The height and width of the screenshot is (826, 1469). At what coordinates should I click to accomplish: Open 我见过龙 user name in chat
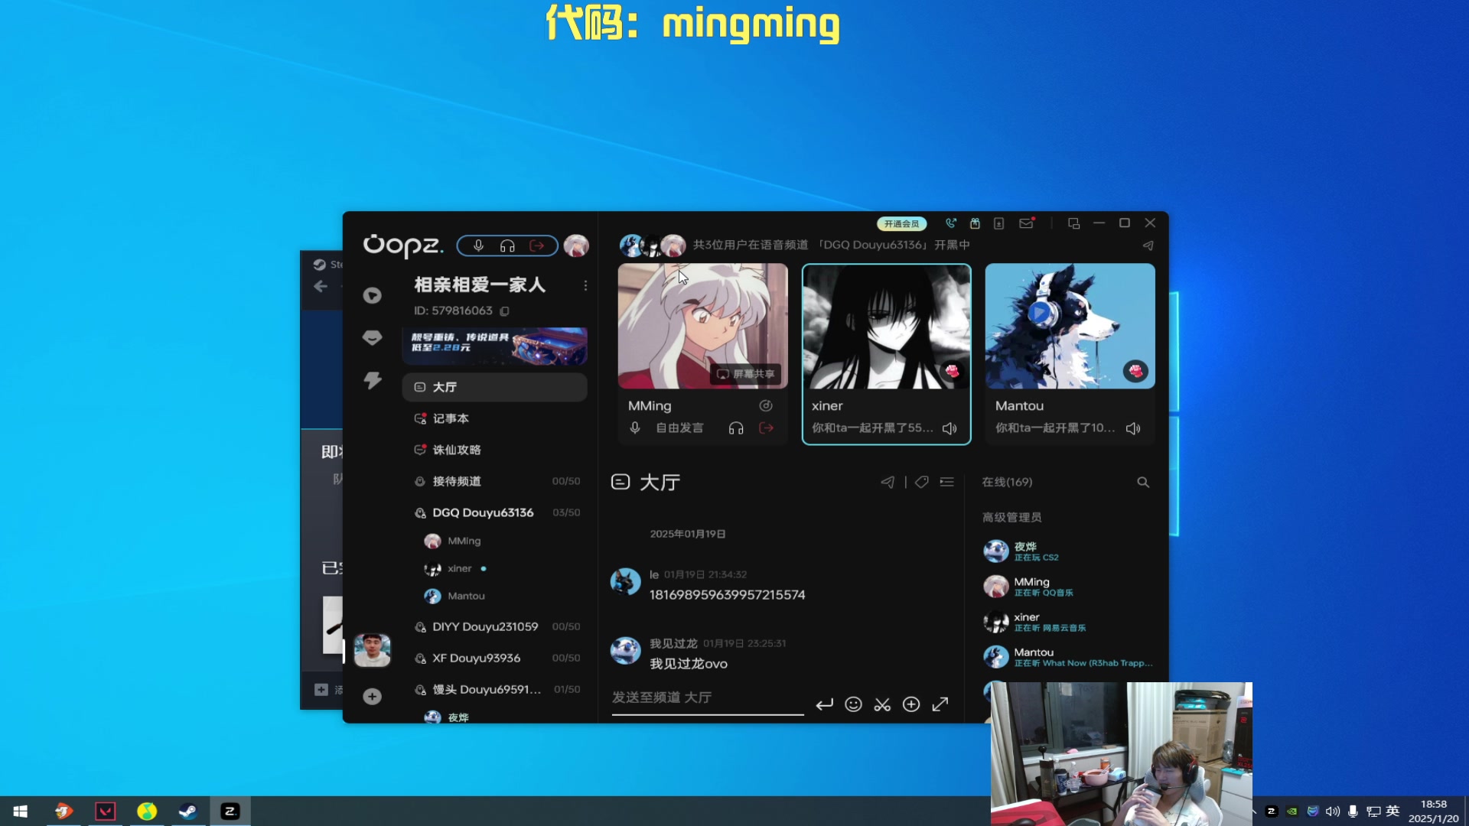pyautogui.click(x=673, y=643)
